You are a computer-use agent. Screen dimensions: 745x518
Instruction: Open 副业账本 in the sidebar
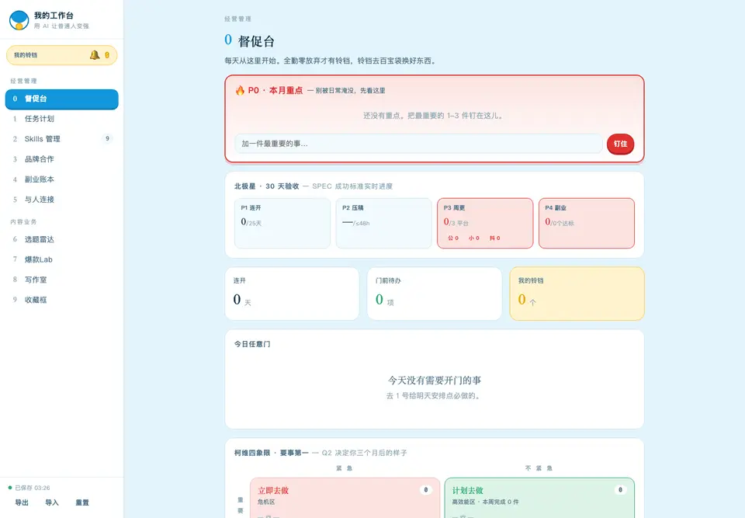(62, 179)
